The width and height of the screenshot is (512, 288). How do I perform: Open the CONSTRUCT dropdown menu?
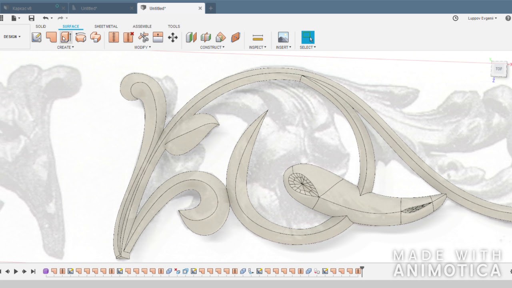click(212, 47)
